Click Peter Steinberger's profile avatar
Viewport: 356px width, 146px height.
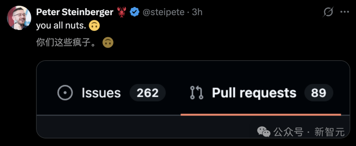pos(17,18)
